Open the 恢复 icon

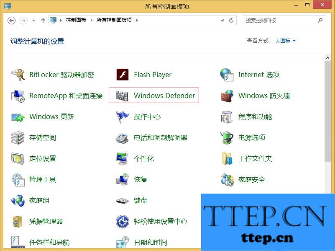click(x=123, y=179)
